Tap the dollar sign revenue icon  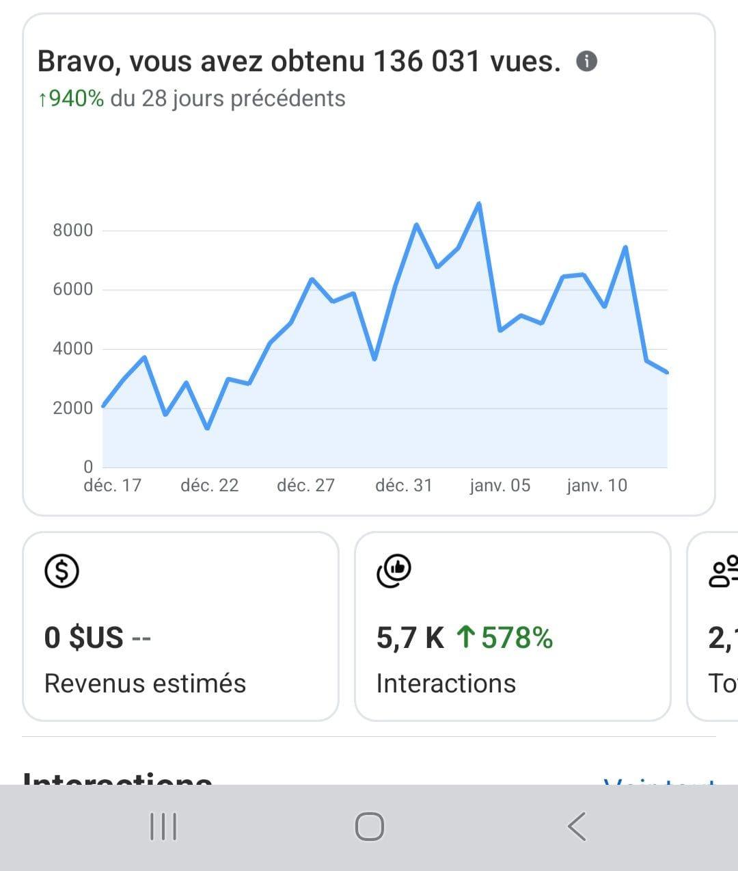[62, 571]
